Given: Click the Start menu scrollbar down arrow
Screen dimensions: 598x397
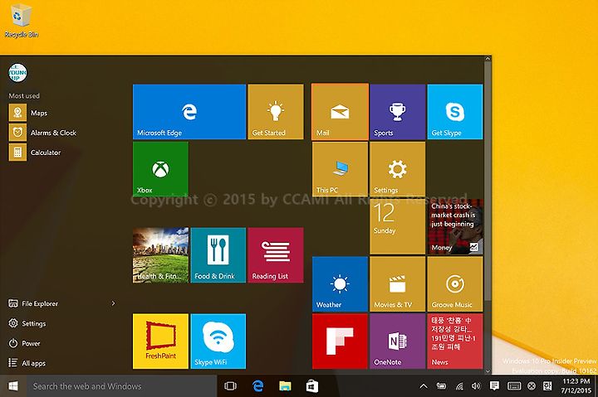Looking at the screenshot, I should pos(488,371).
